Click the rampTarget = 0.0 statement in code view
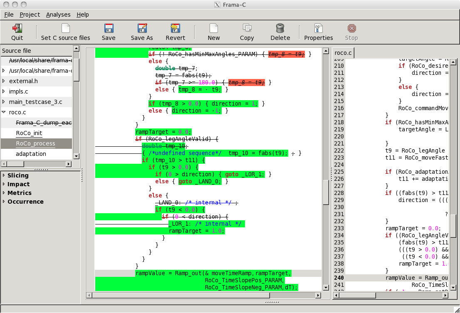460x313 pixels. 163,132
